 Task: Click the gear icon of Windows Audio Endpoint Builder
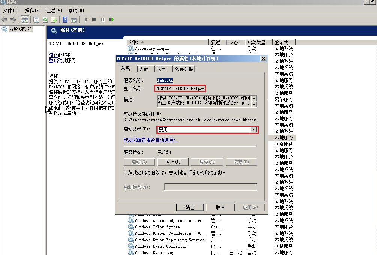(x=131, y=220)
